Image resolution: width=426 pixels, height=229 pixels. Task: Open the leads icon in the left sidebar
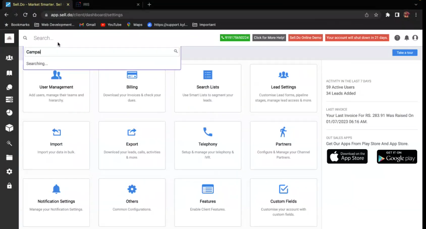pyautogui.click(x=9, y=58)
